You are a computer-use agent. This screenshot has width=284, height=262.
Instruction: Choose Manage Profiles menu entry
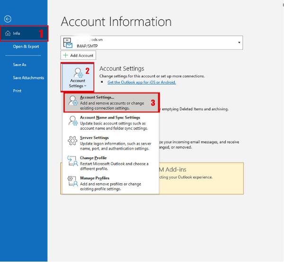pos(111,183)
